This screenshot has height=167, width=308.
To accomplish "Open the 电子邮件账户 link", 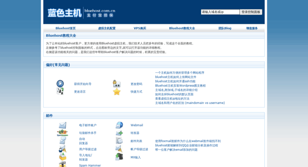I will (x=88, y=125).
